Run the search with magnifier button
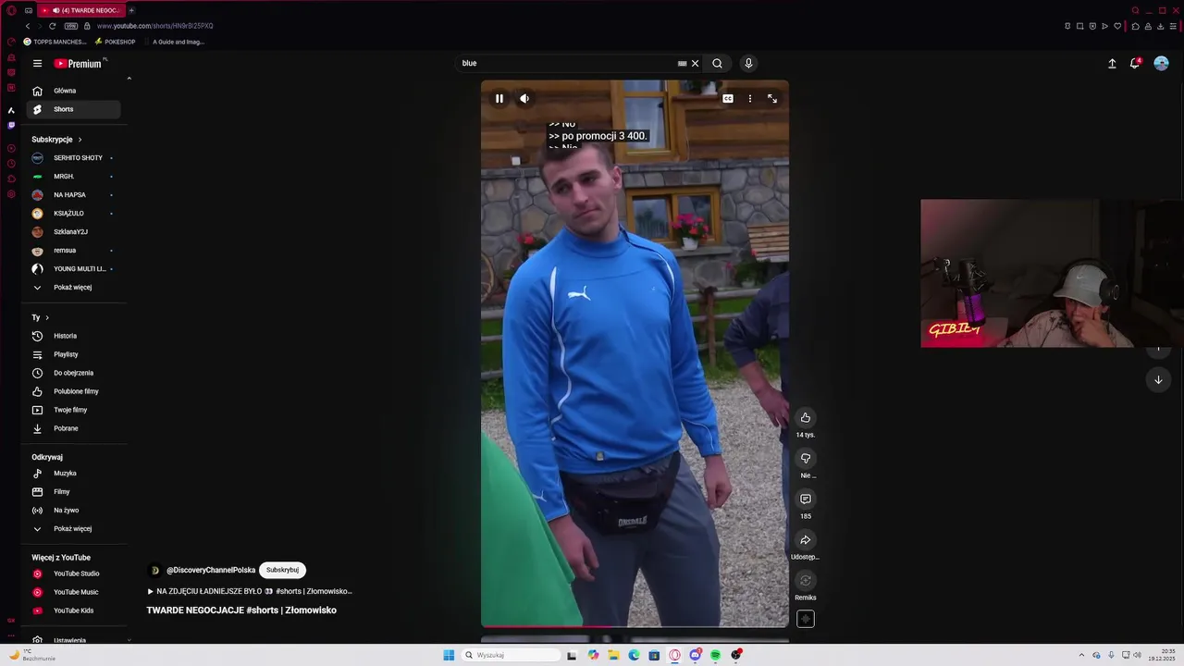This screenshot has height=666, width=1184. tap(717, 64)
